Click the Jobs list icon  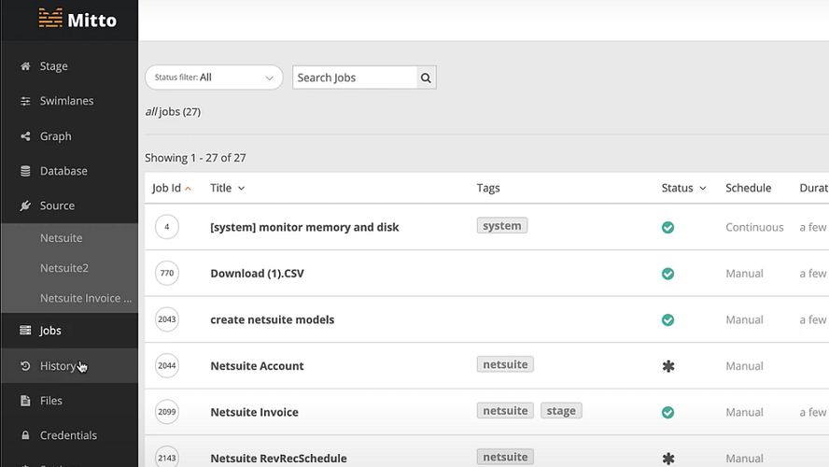click(x=25, y=331)
